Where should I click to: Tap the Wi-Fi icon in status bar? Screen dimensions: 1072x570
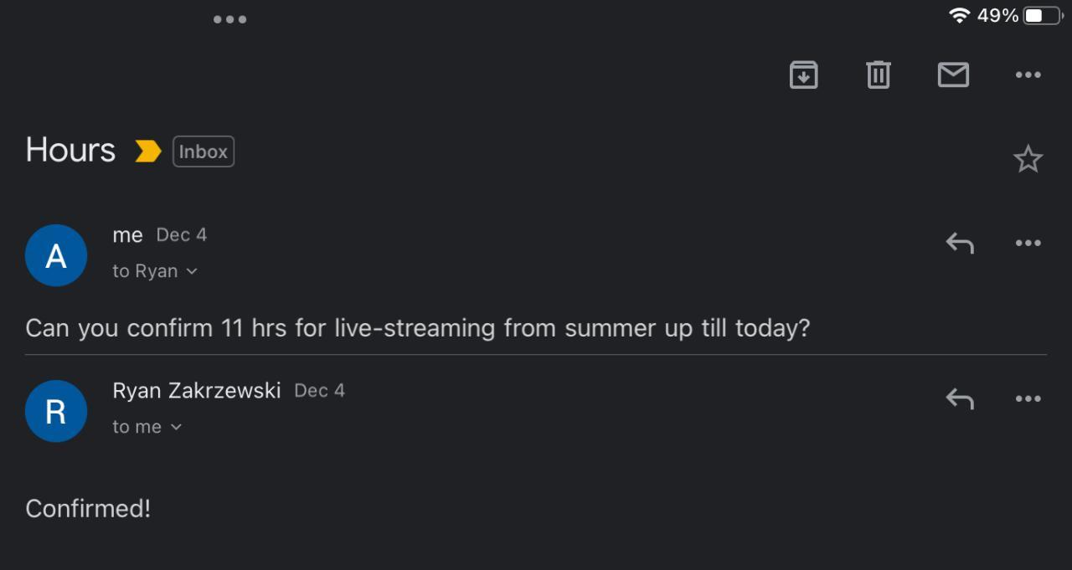960,15
